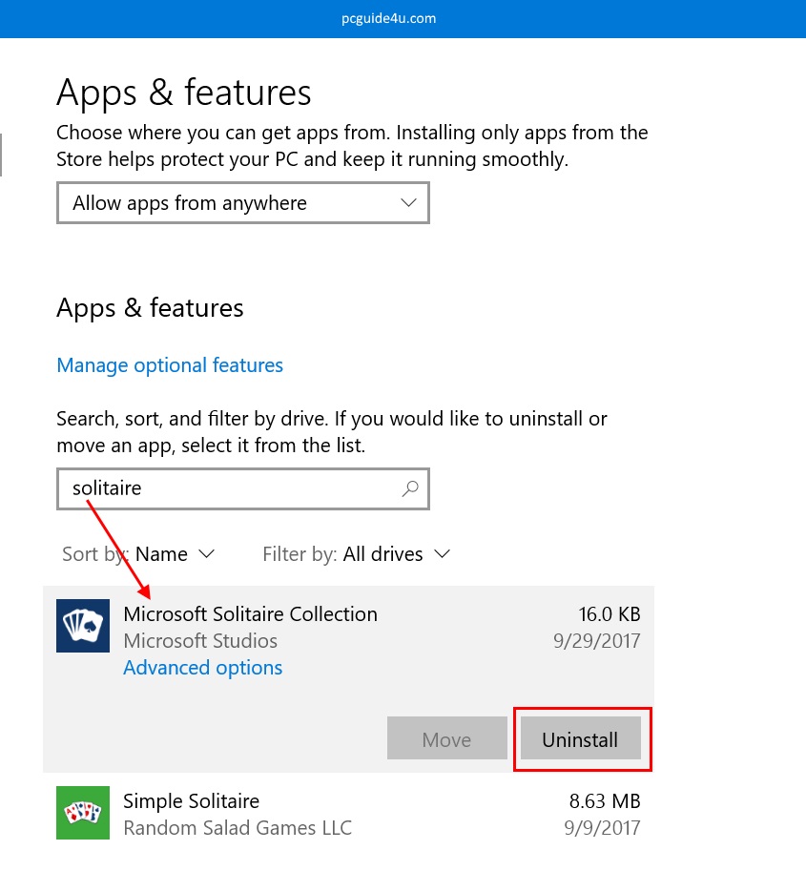Click the 16.0 KB size value
Image resolution: width=806 pixels, height=871 pixels.
point(609,614)
